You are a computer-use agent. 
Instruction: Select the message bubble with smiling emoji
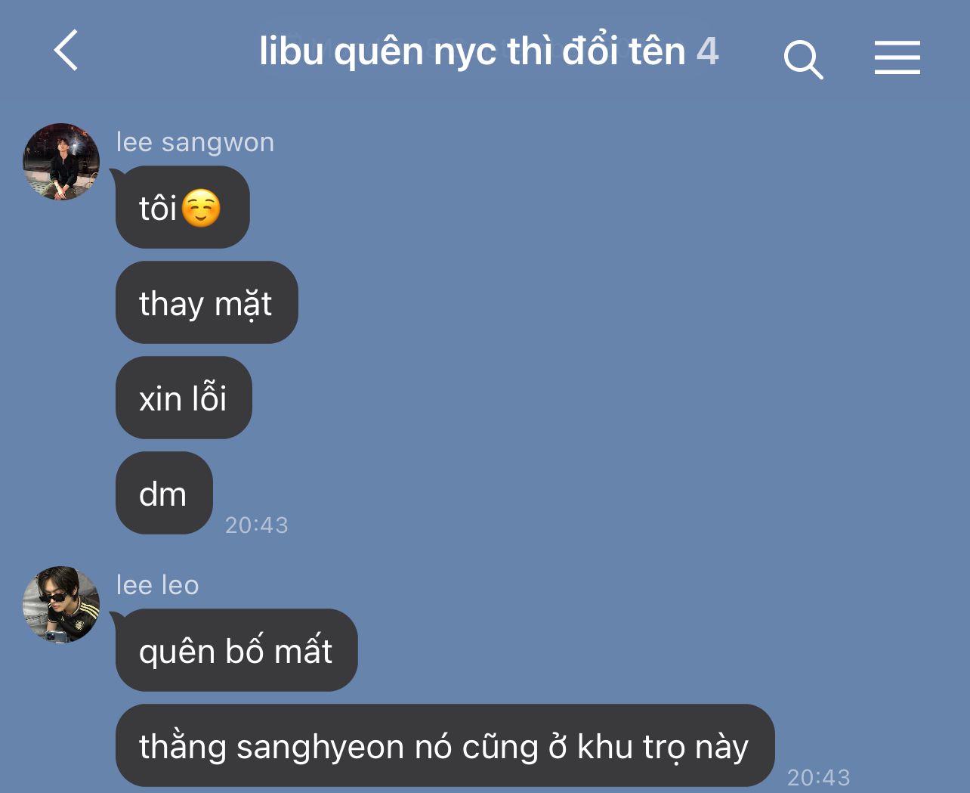coord(182,207)
